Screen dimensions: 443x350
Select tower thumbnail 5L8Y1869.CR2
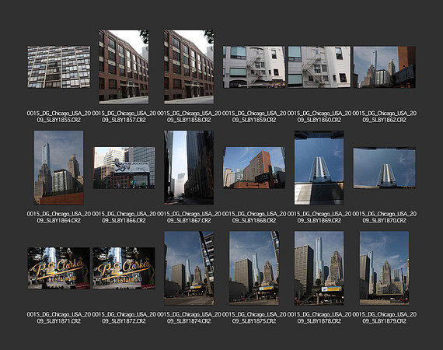(x=319, y=168)
